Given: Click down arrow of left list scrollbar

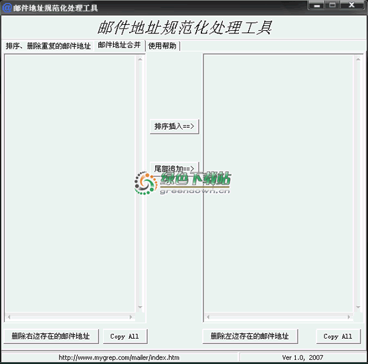Looking at the screenshot, I should point(140,307).
